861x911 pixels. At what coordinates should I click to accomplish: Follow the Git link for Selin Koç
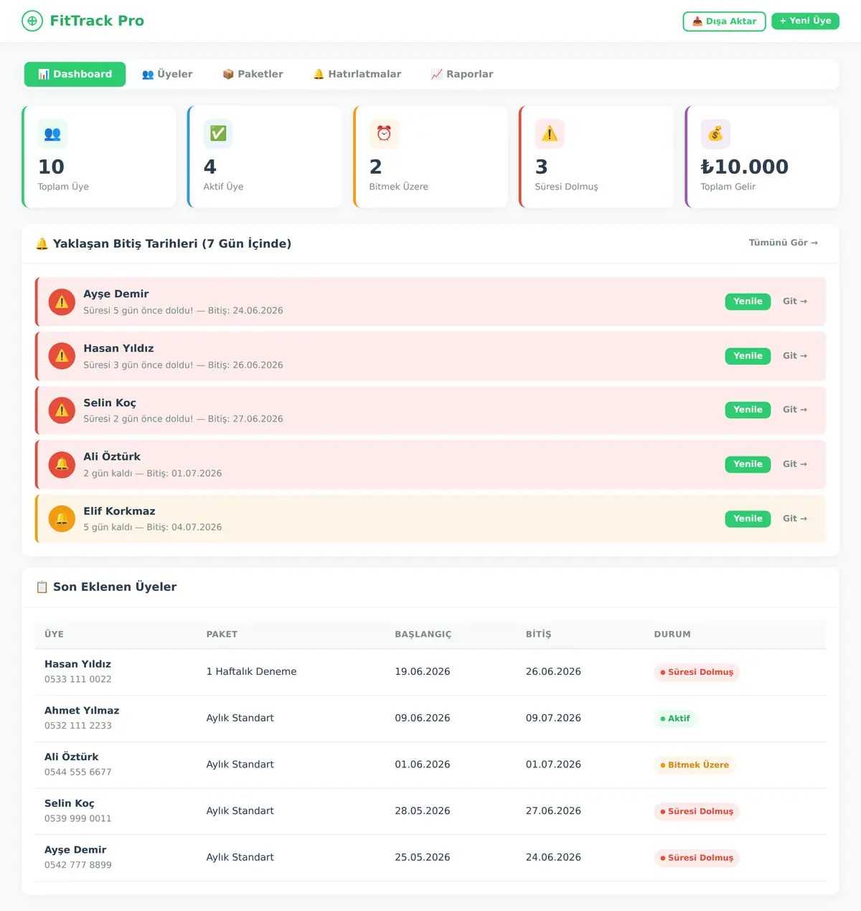coord(795,410)
